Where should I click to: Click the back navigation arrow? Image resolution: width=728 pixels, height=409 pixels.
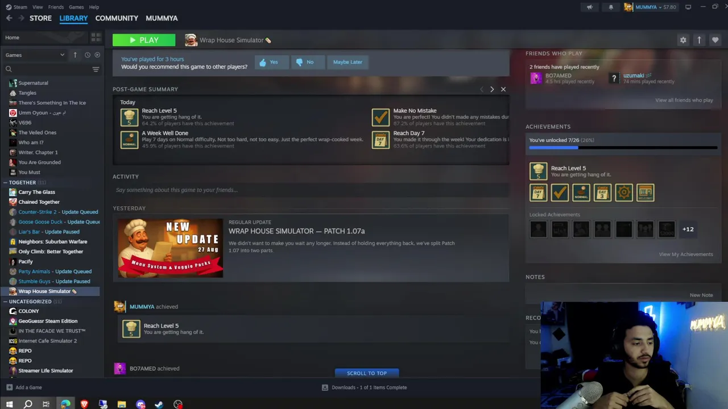(x=9, y=18)
